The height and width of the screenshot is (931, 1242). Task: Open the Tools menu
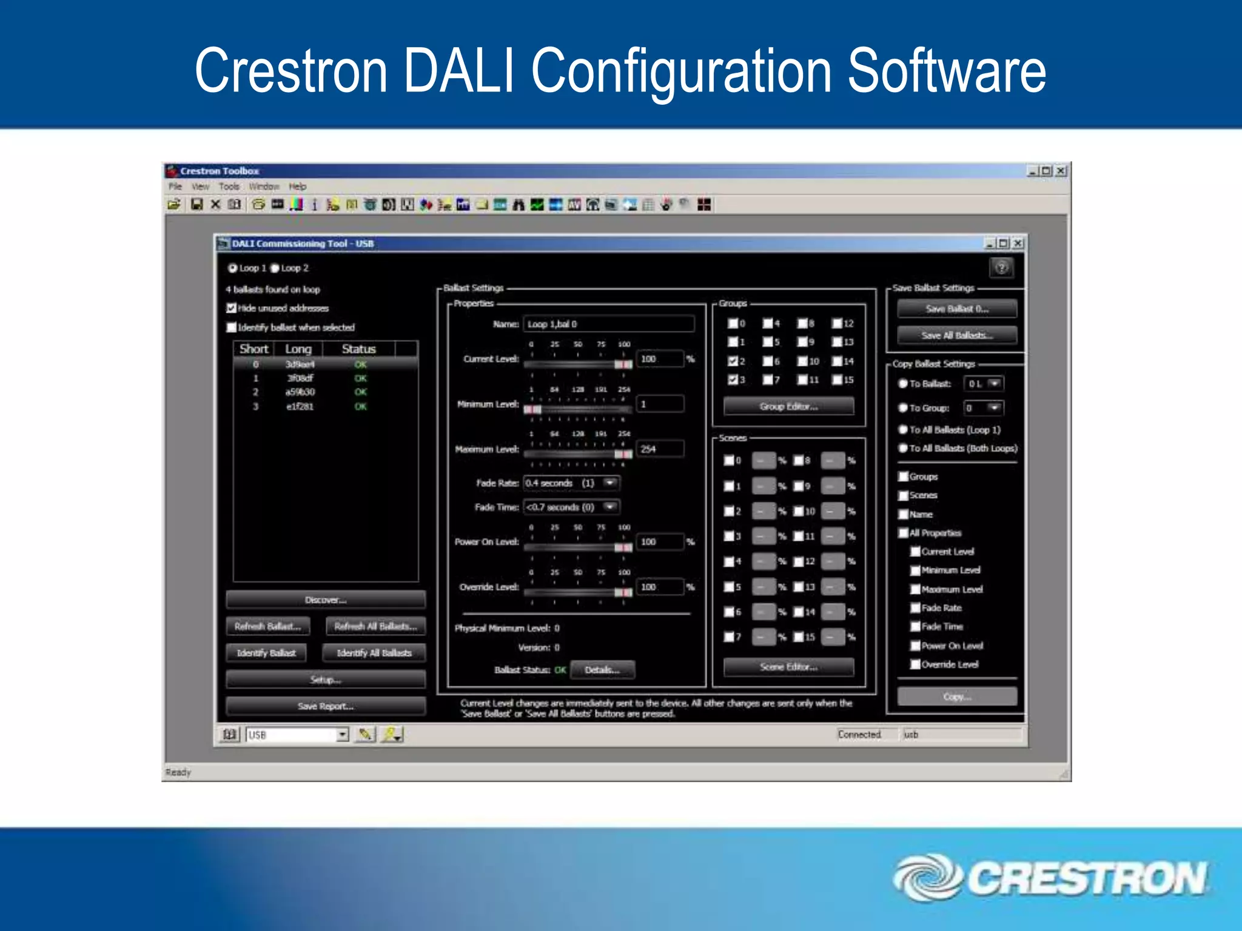tap(229, 187)
